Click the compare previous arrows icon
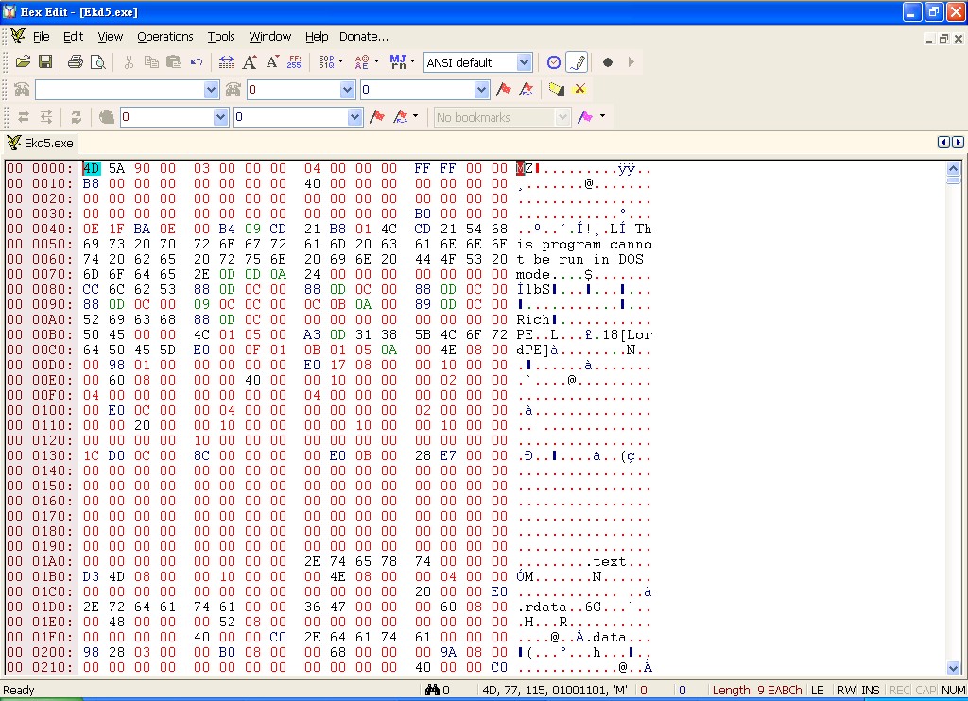The image size is (968, 701). pyautogui.click(x=24, y=116)
